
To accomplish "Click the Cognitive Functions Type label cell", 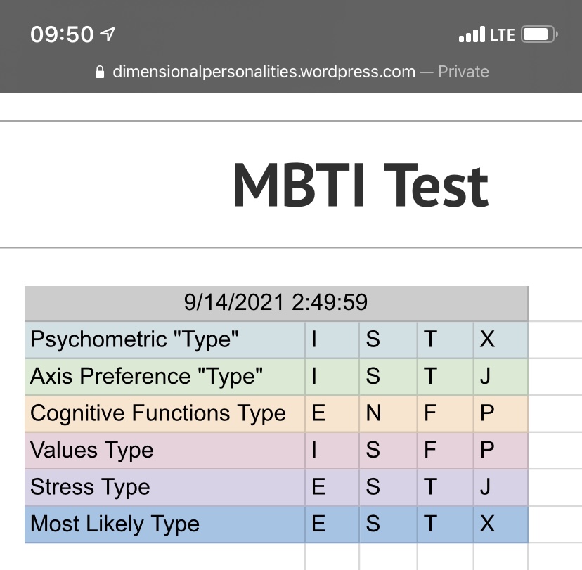I will (x=164, y=413).
